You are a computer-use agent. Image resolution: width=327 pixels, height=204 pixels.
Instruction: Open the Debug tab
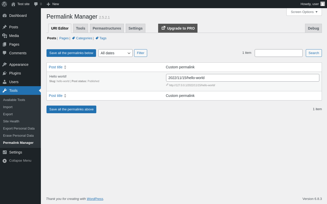pyautogui.click(x=313, y=28)
